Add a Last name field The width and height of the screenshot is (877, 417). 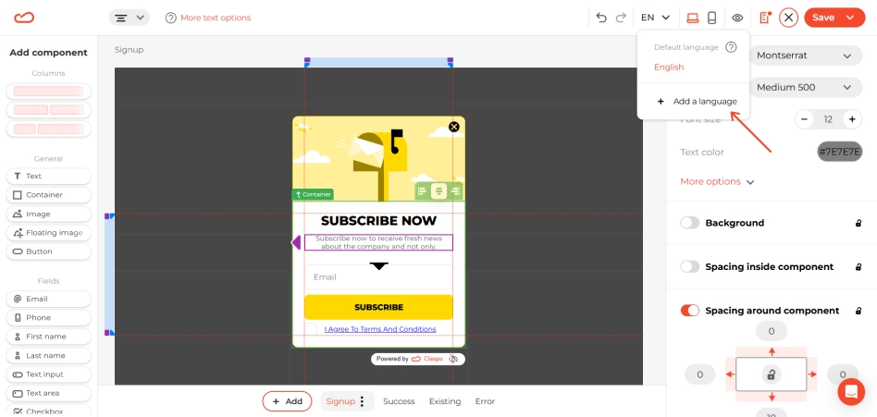[x=49, y=355]
